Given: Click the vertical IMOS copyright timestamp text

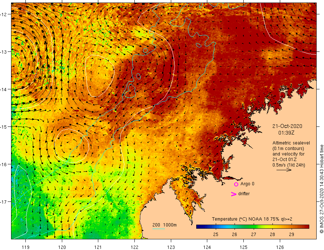Looking at the screenshot, I should [x=321, y=189].
